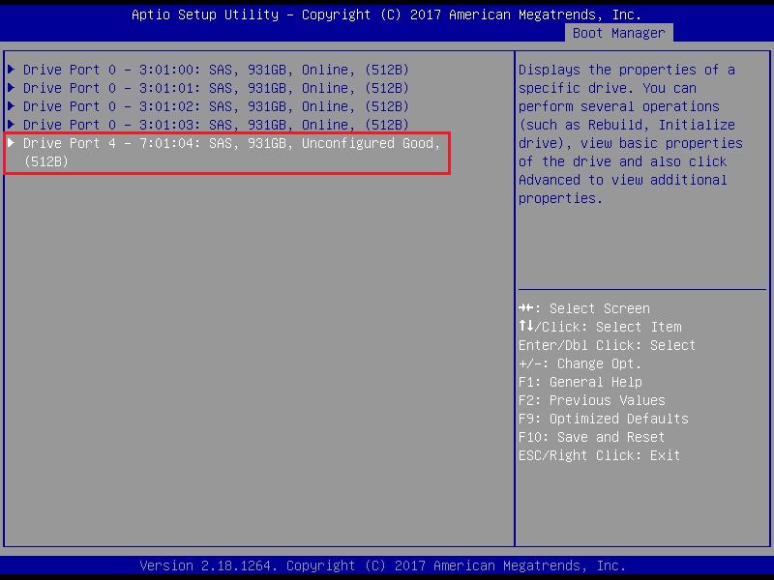Expand the Drive Port 0 - 3:01:01 properties
The height and width of the screenshot is (580, 774).
click(x=216, y=88)
